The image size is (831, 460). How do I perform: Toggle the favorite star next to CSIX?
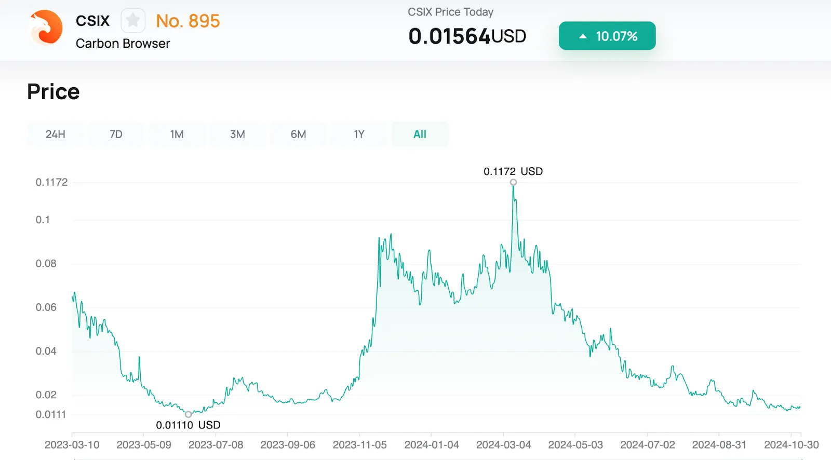pyautogui.click(x=133, y=21)
